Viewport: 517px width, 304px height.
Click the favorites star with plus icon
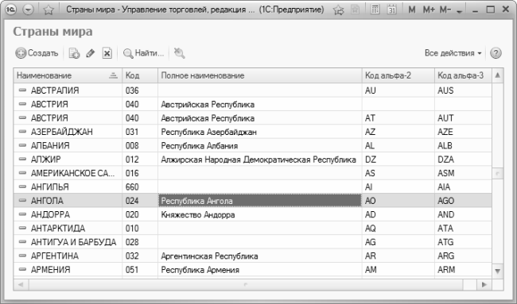[x=338, y=10]
